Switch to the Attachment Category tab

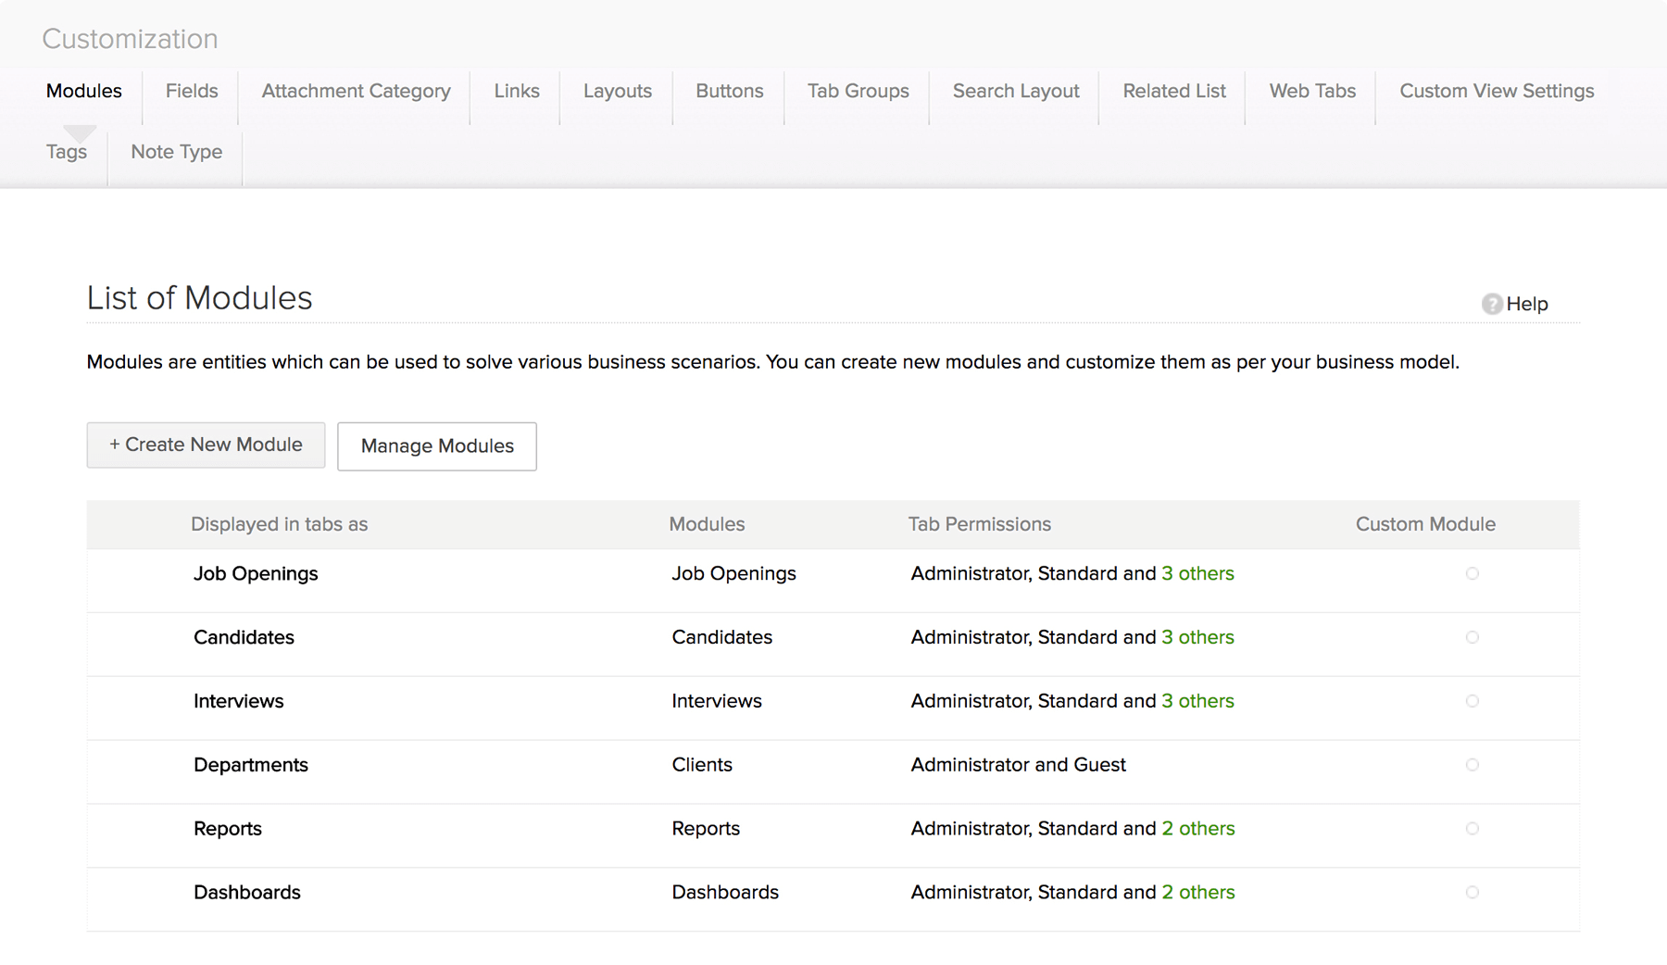356,91
